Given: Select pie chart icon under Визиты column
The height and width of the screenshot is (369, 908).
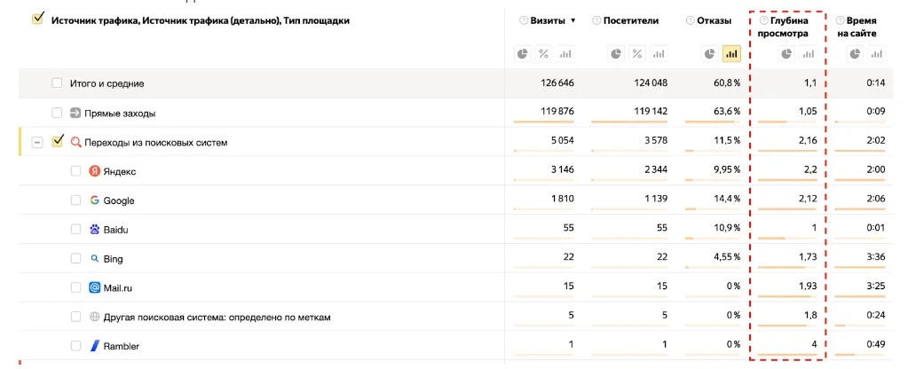Looking at the screenshot, I should (522, 54).
